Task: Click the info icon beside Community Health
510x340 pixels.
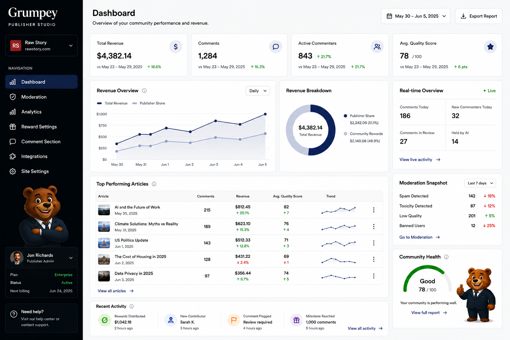Action: tap(446, 257)
